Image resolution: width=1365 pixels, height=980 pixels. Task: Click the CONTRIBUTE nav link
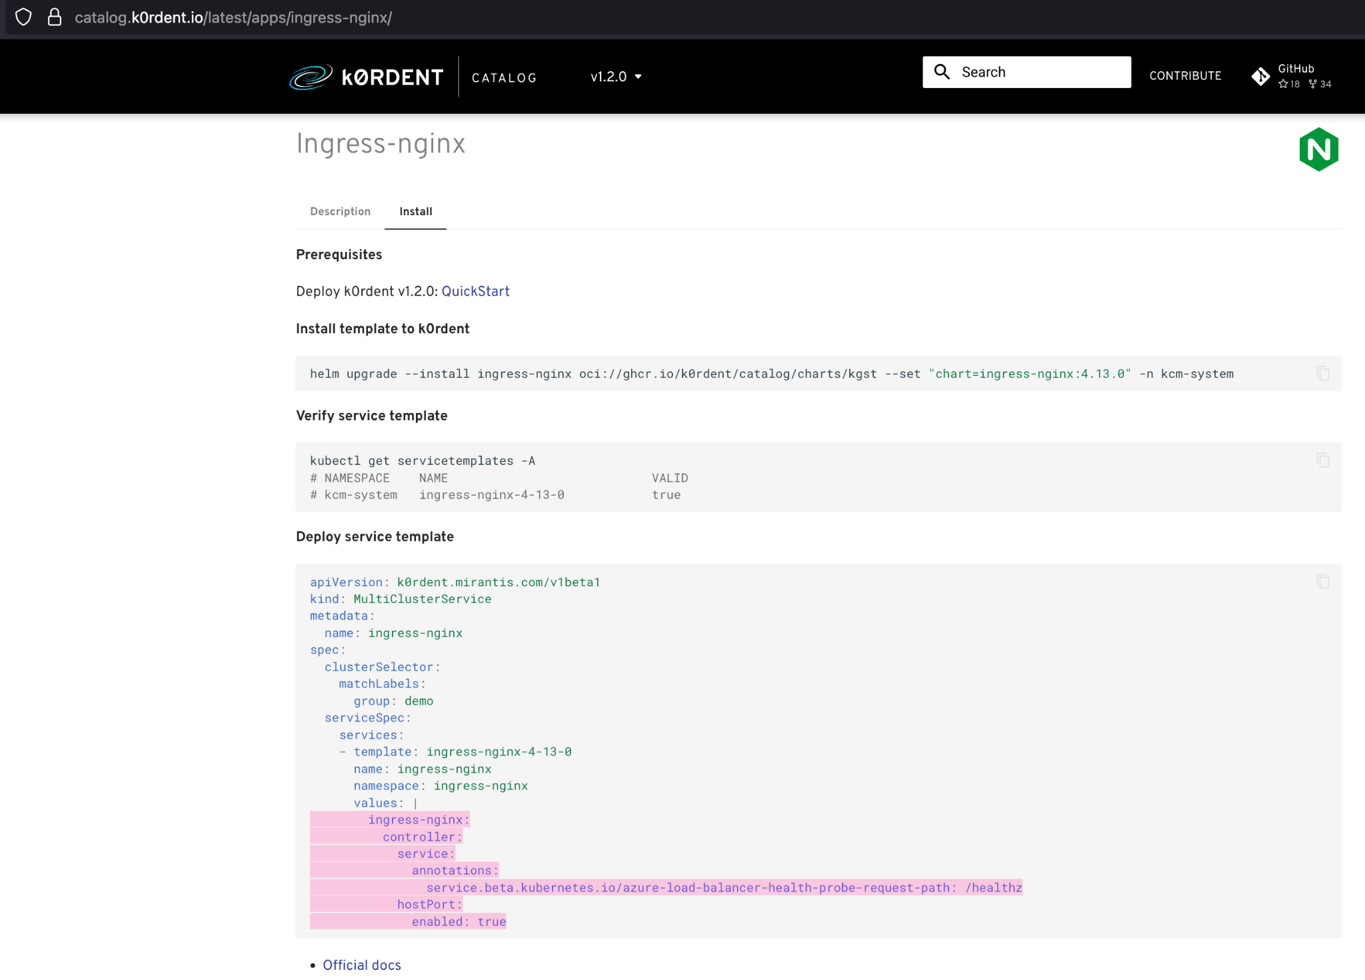[x=1185, y=76]
